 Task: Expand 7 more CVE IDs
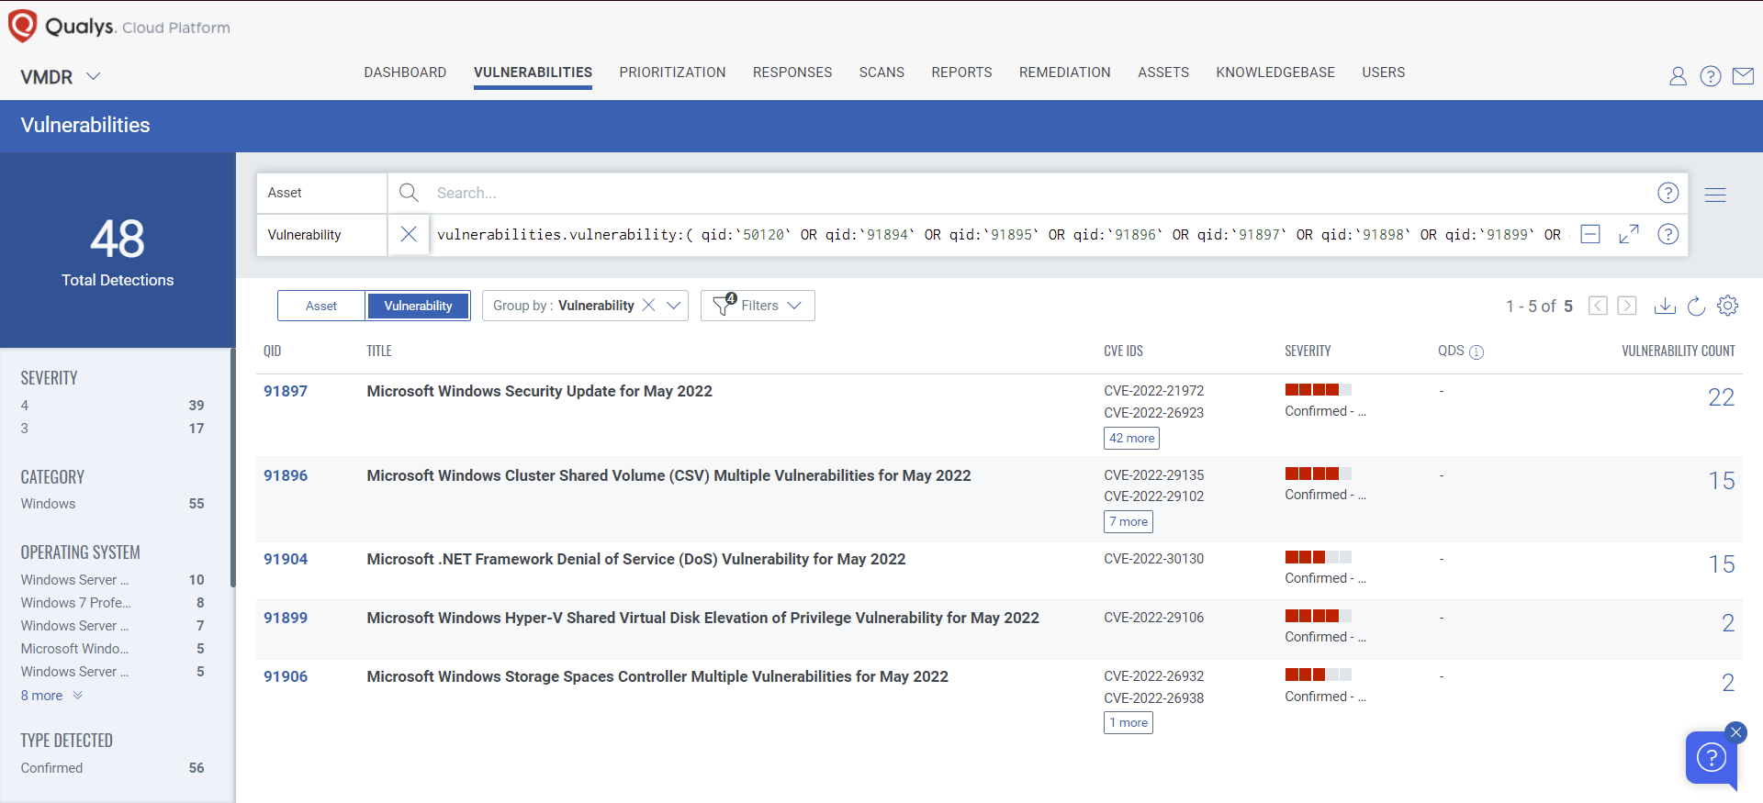1129,522
